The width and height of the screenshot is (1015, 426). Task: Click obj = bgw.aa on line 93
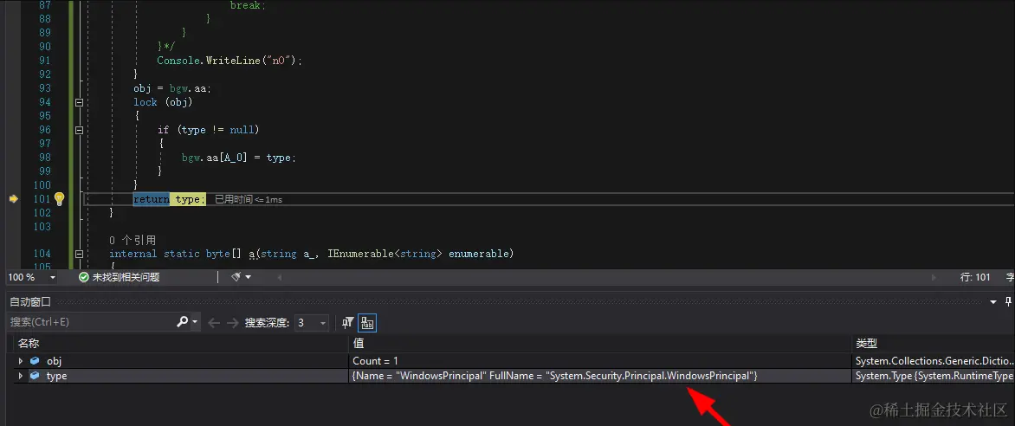[172, 88]
